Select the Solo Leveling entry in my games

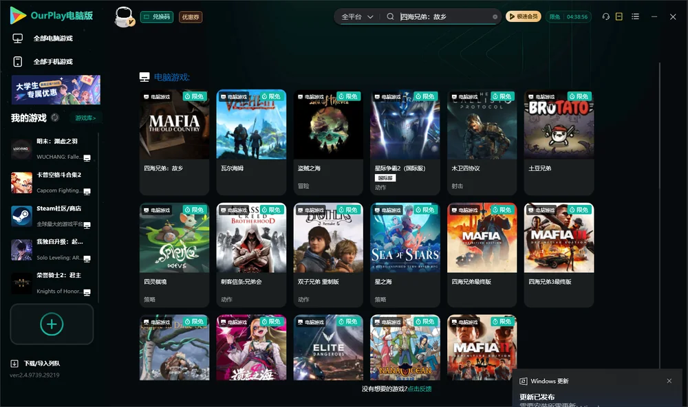[x=52, y=250]
